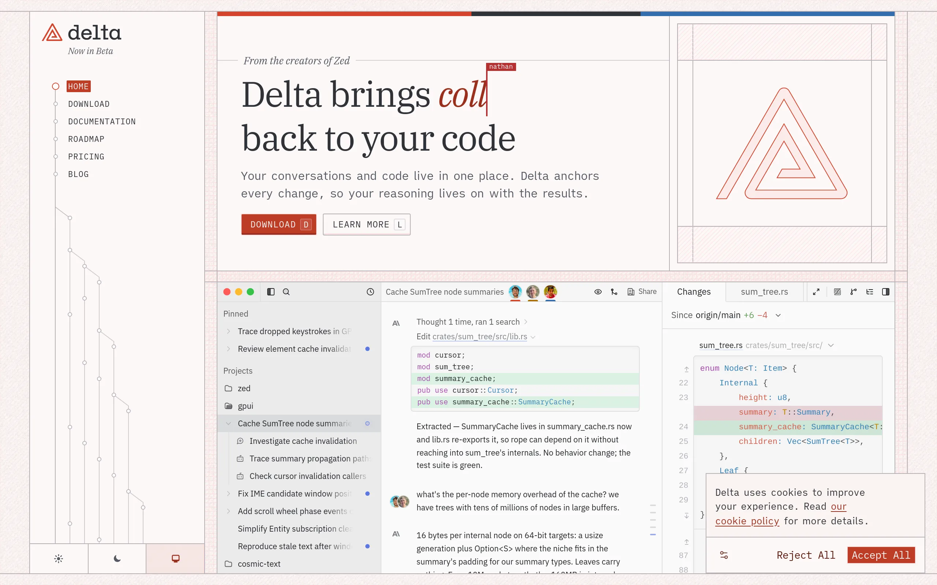Viewport: 937px width, 585px height.
Task: Click the zed project folder icon
Action: (228, 388)
